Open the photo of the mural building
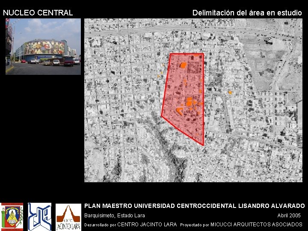The height and width of the screenshot is (231, 308). [x=43, y=47]
